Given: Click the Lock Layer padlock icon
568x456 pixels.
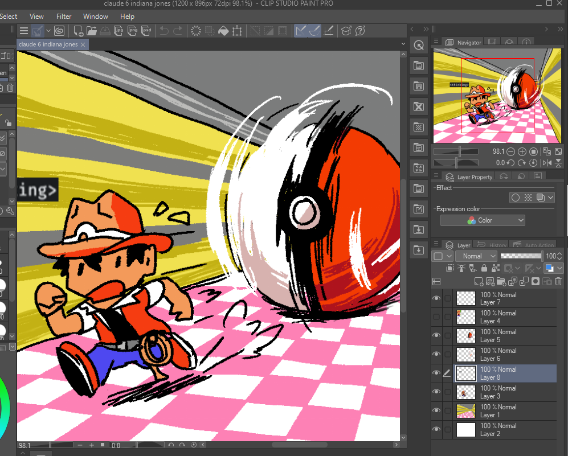Looking at the screenshot, I should pos(484,268).
